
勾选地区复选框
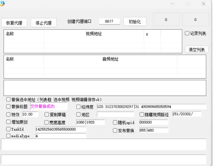click(x=78, y=115)
